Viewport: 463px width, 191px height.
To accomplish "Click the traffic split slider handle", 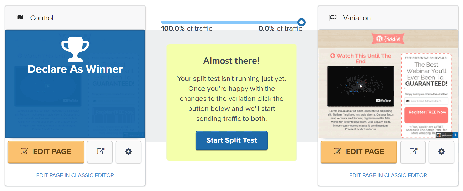I will (x=302, y=22).
